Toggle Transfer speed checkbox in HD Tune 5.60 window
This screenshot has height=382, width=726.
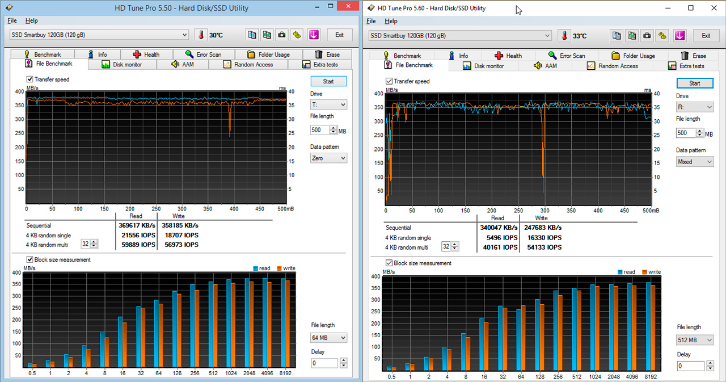click(389, 81)
